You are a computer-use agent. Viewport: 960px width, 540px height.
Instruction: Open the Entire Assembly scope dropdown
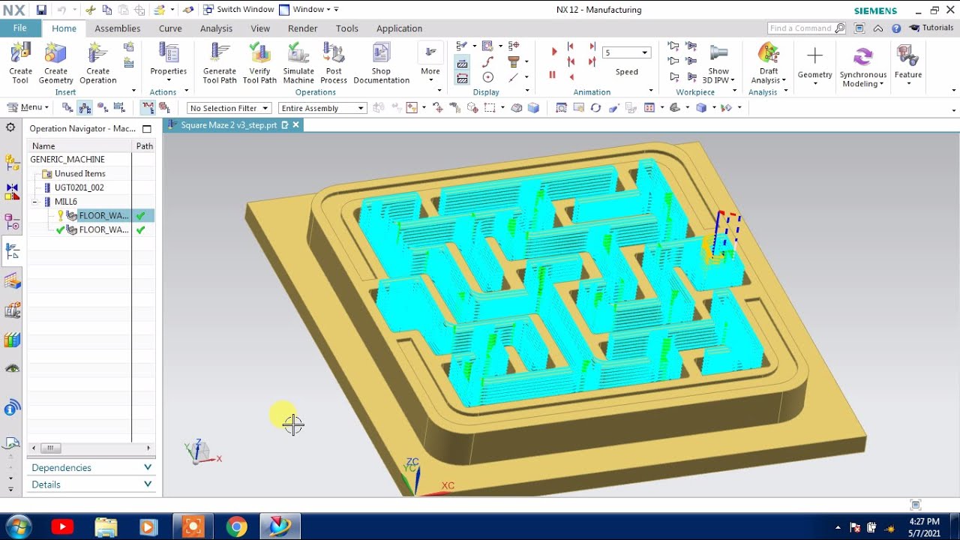click(x=322, y=108)
